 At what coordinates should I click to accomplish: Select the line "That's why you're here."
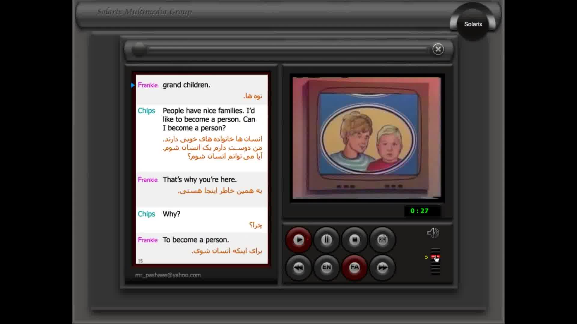click(x=200, y=180)
